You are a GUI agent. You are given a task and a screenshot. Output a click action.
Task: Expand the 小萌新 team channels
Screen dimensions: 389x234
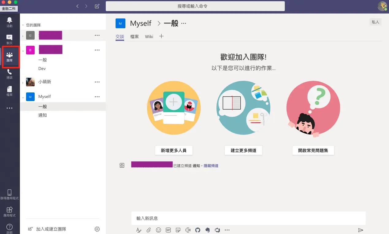coord(23,83)
